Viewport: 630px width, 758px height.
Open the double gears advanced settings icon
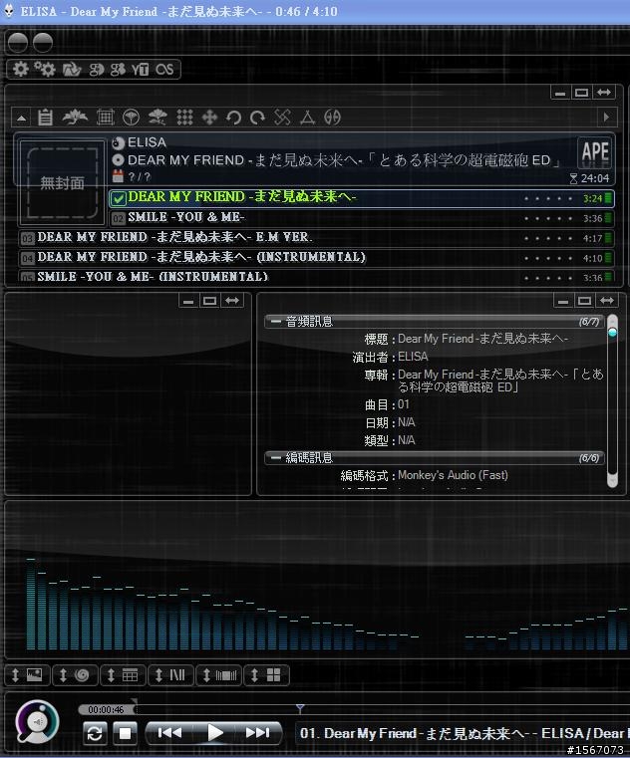coord(45,69)
